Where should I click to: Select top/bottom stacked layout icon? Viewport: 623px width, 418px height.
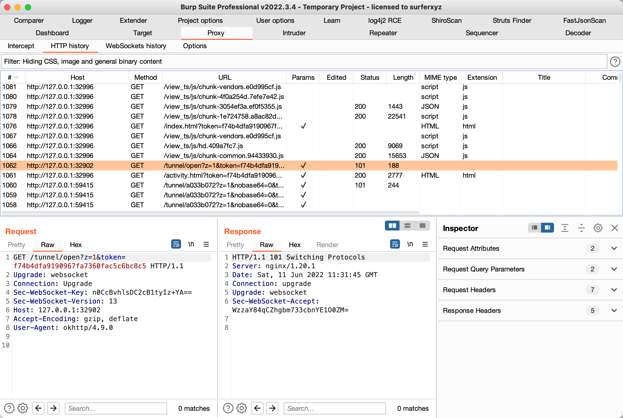coord(407,226)
